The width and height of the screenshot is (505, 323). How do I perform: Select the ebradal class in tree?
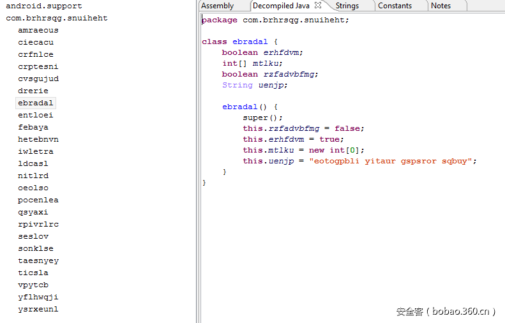point(36,103)
